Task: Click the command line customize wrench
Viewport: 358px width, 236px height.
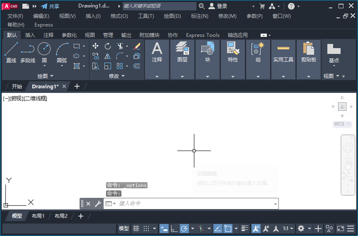Action: pyautogui.click(x=98, y=204)
